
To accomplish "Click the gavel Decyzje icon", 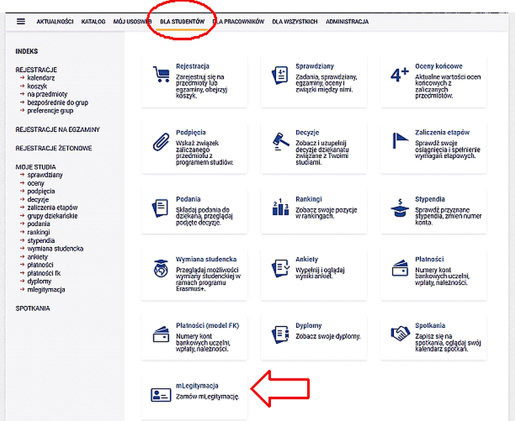I will pos(280,141).
